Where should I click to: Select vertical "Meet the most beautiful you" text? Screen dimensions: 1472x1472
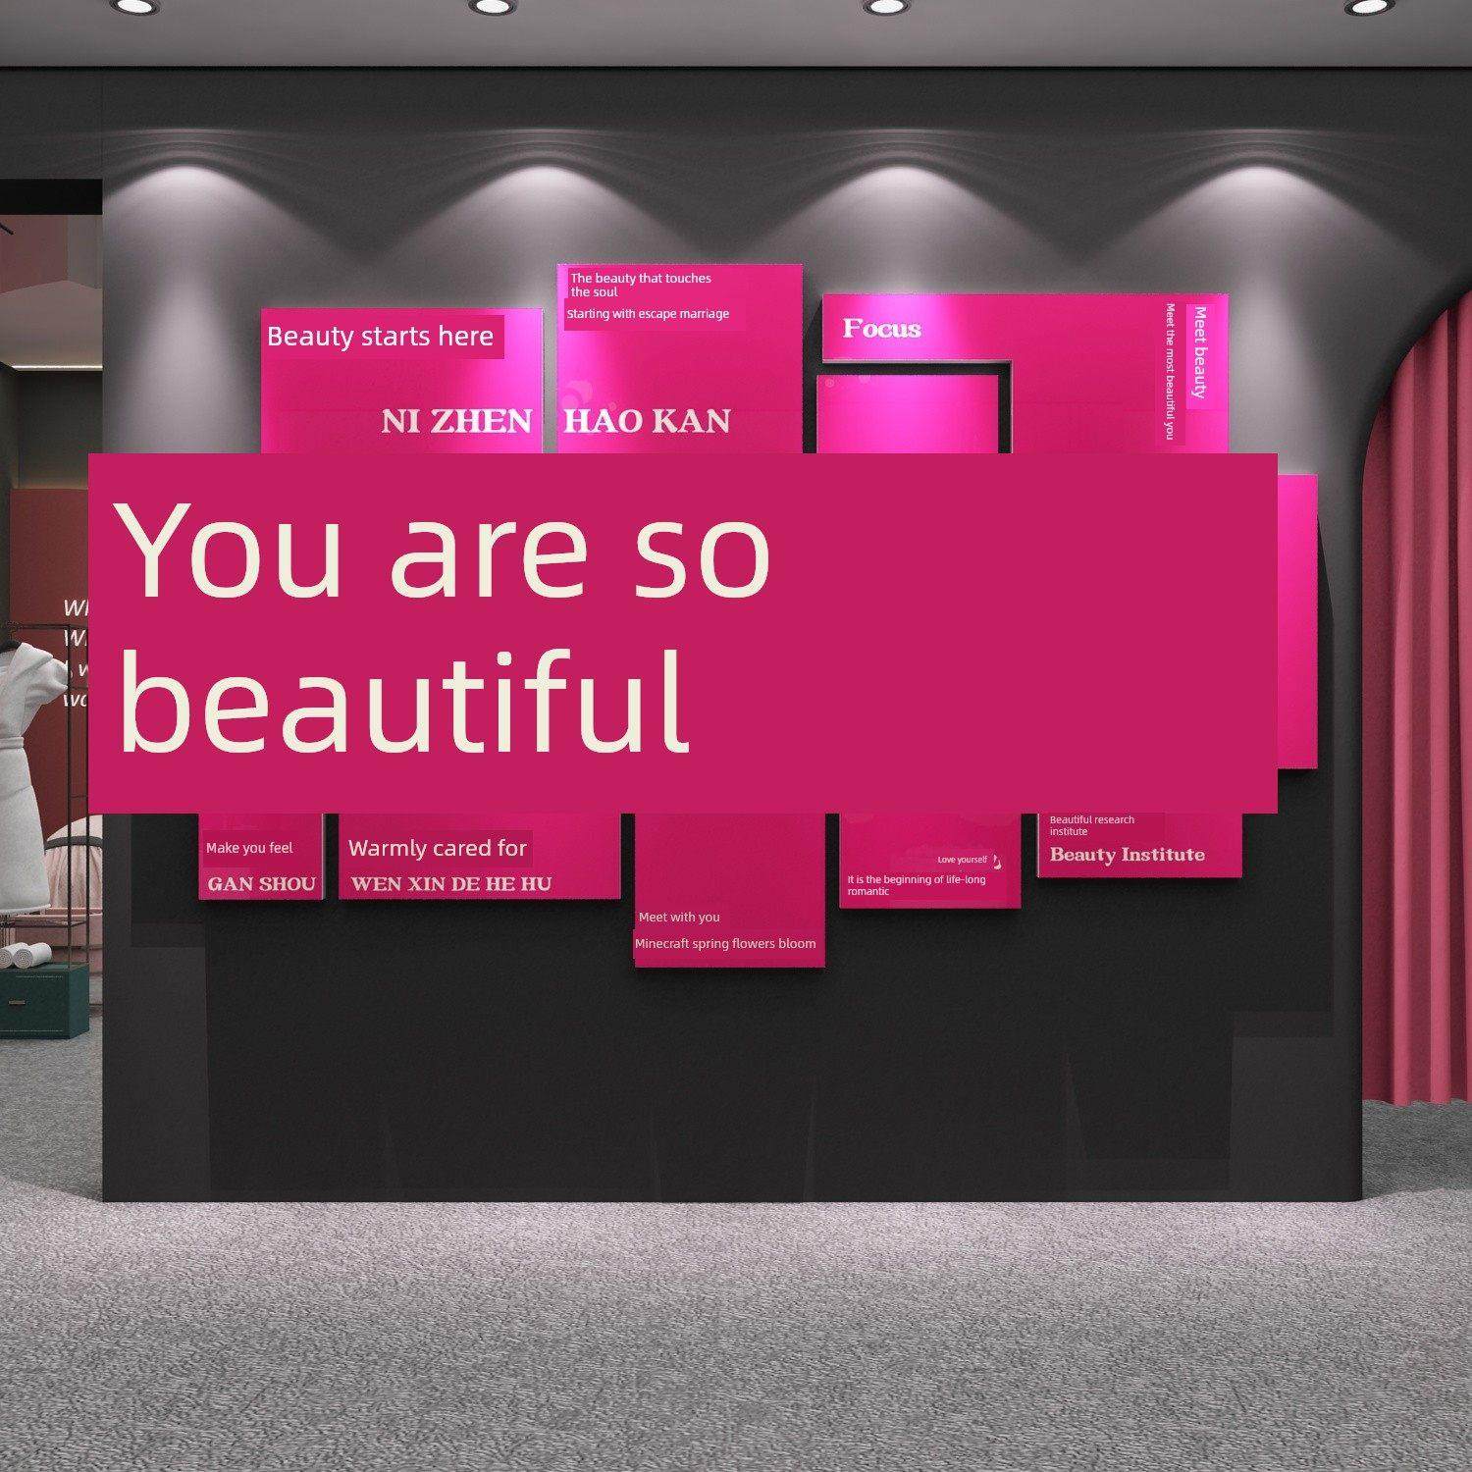(1170, 371)
